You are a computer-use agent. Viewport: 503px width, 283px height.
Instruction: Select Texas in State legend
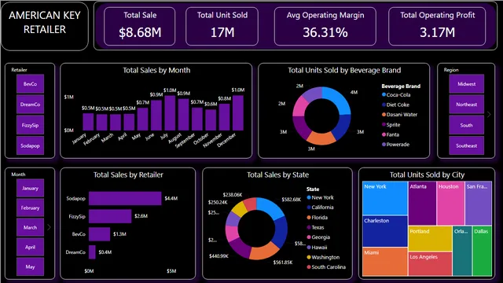tap(315, 227)
